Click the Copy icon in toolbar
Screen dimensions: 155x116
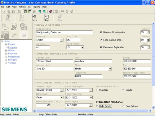click(x=9, y=11)
